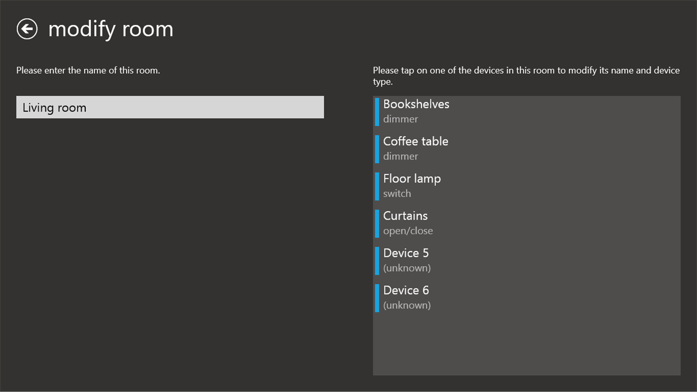
Task: Click the back arrow to leave modify room
Action: 27,28
